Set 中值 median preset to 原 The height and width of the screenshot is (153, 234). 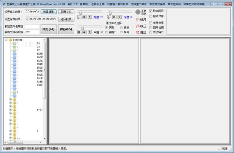click(x=79, y=32)
